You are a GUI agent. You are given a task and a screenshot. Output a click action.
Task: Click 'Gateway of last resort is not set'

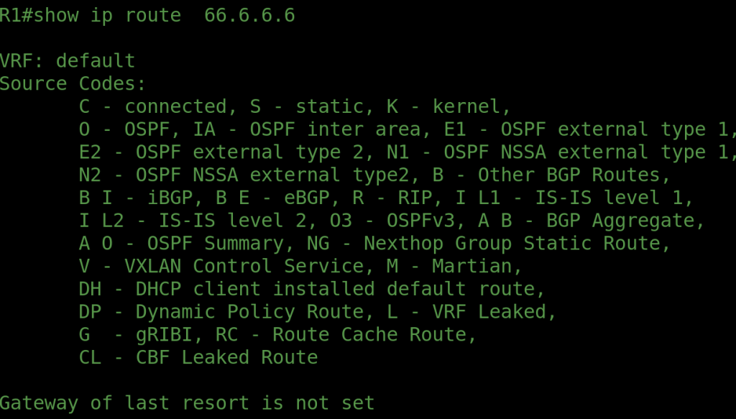point(187,403)
